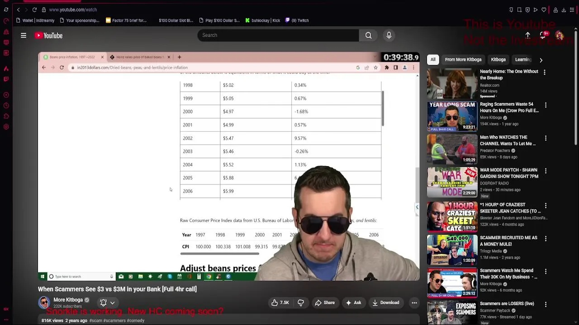
Task: Open the buhlockay | Kick bookmark
Action: [x=262, y=20]
